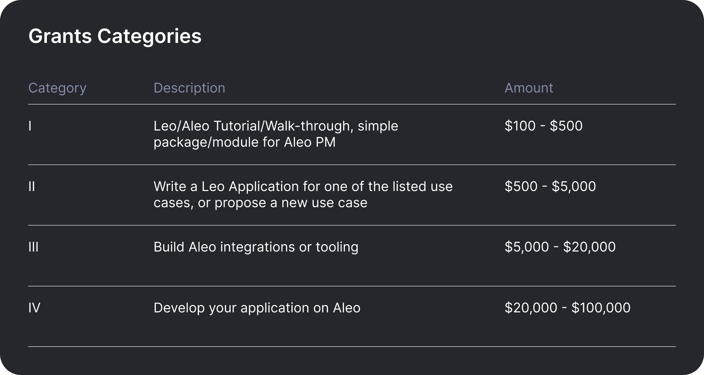Click the words "Aleo PM" in row I
Viewport: 704px width, 375px height.
coord(310,142)
